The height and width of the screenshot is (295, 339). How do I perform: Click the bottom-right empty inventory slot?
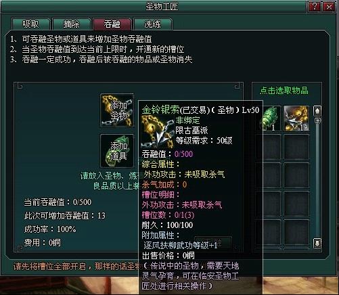coord(296,232)
